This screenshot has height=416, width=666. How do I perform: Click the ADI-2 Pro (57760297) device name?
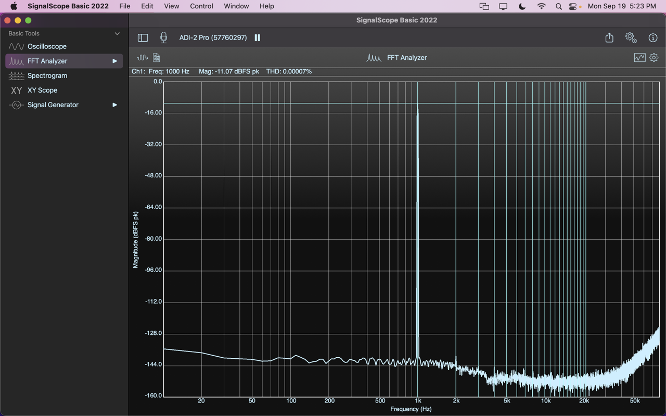click(x=213, y=37)
